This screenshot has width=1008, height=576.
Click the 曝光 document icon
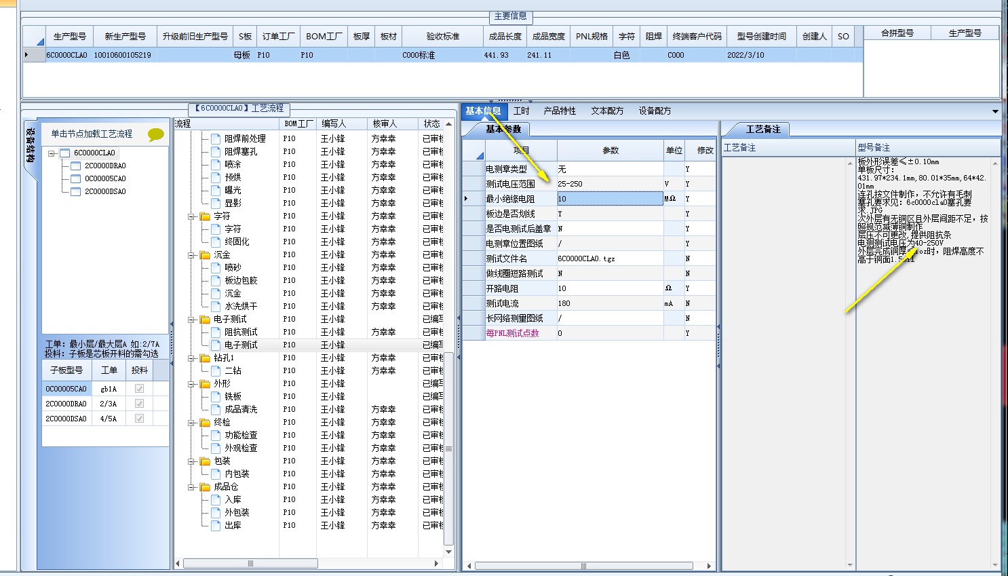[216, 190]
